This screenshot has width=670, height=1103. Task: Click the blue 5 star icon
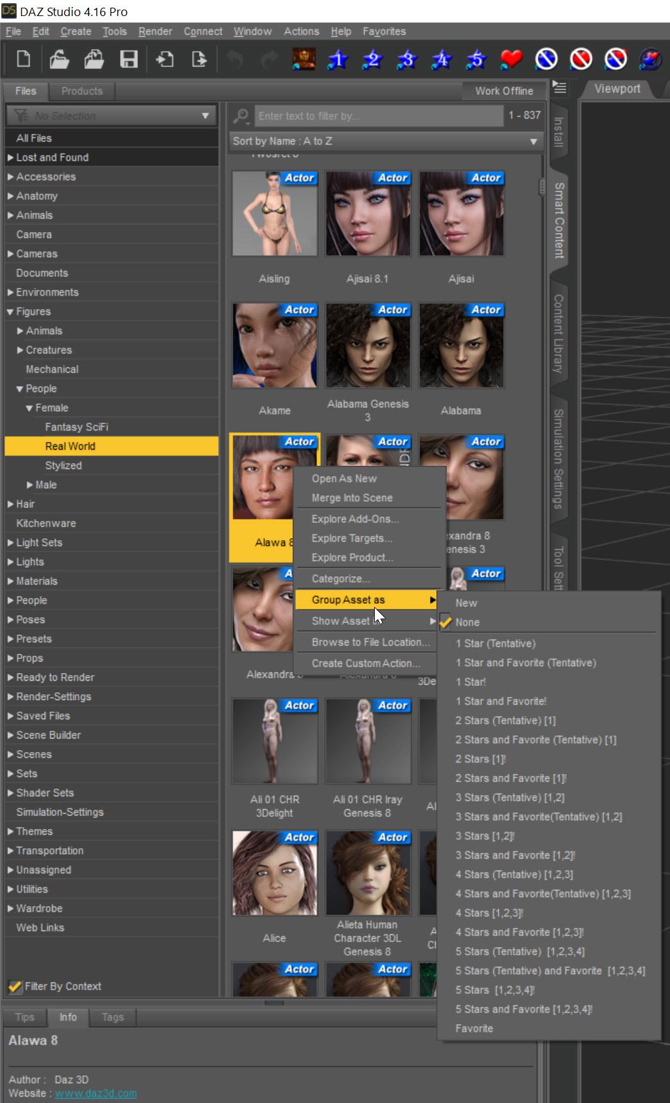477,60
